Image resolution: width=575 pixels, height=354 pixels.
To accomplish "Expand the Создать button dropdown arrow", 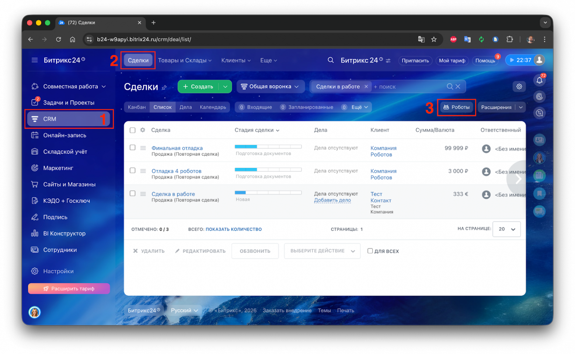I will click(225, 87).
